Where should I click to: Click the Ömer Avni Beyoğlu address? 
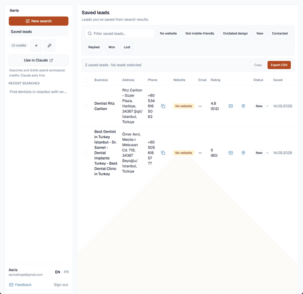point(132,153)
